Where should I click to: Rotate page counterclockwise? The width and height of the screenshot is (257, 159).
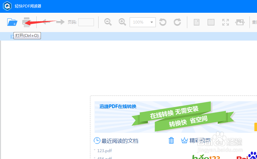pos(163,22)
